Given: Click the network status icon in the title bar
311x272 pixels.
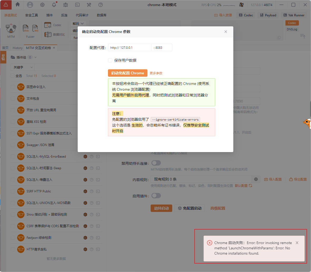Looking at the screenshot, I should 241,5.
